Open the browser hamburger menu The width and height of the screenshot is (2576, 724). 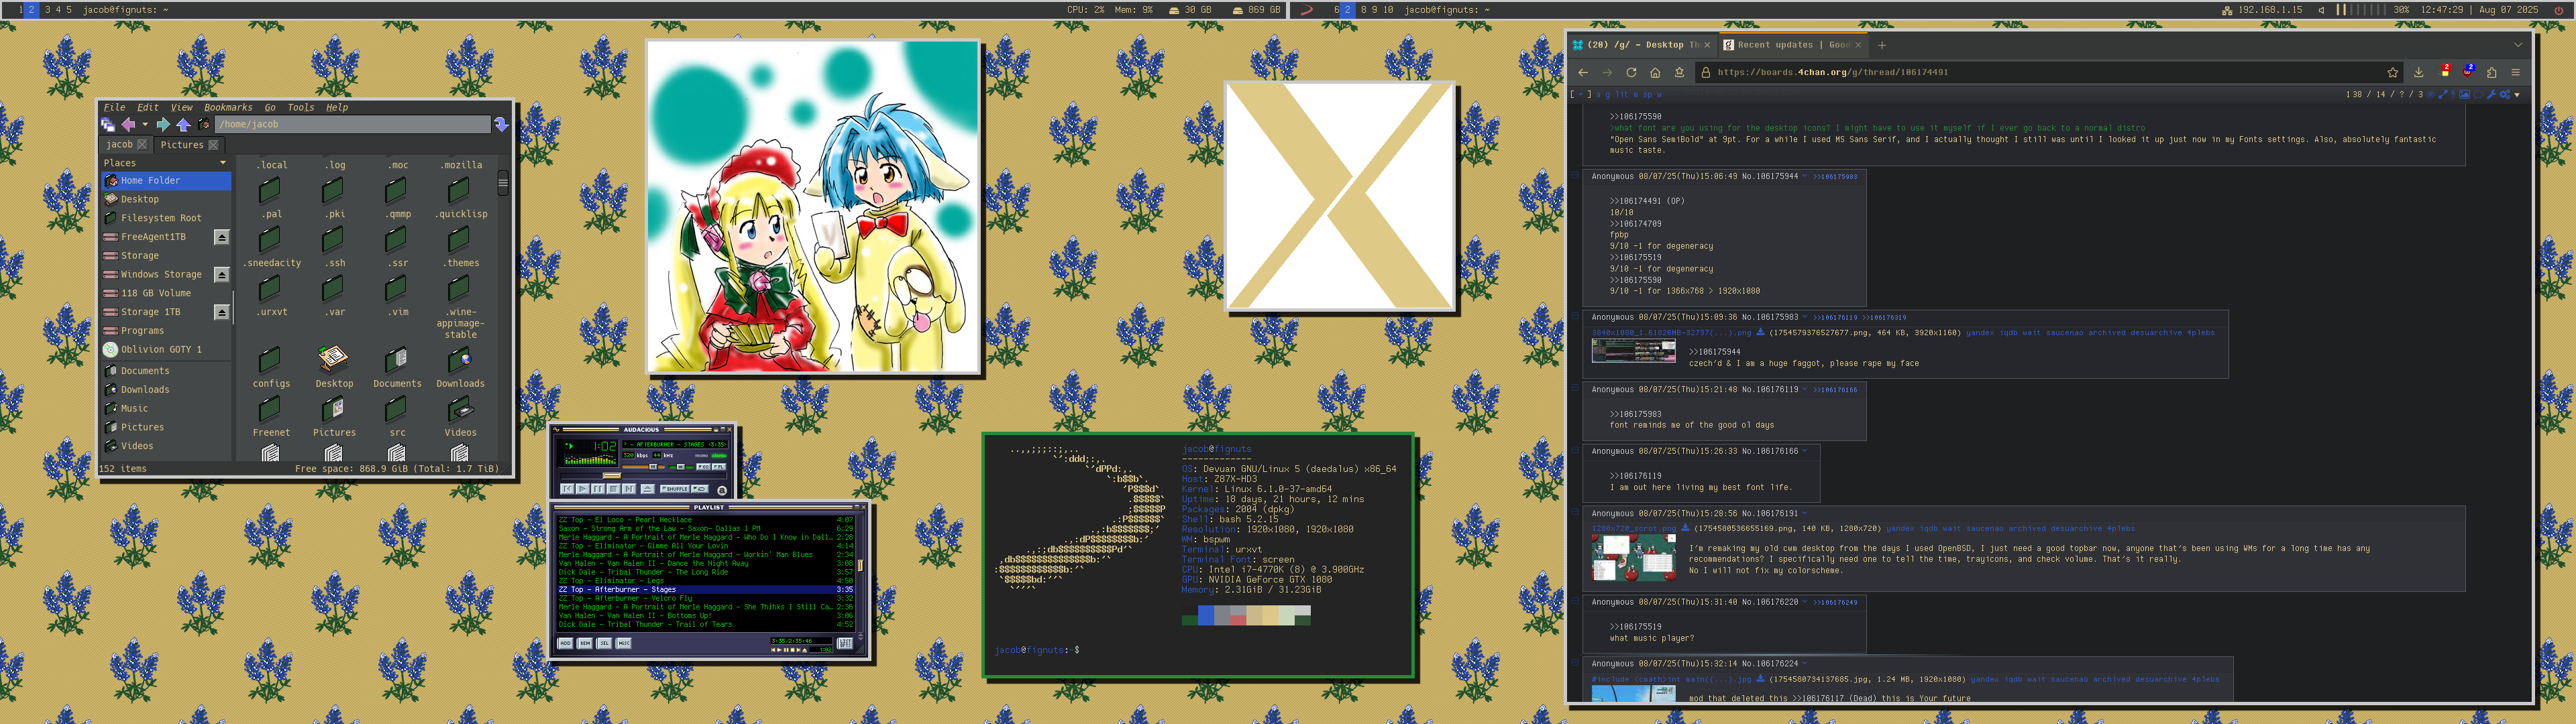click(2516, 72)
